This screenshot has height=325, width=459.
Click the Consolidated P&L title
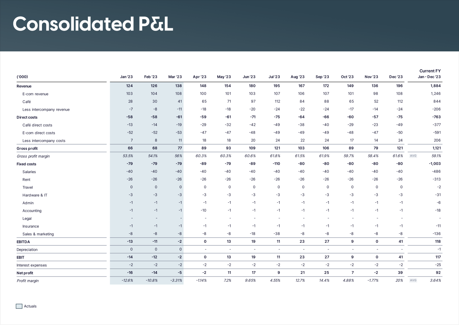[93, 24]
